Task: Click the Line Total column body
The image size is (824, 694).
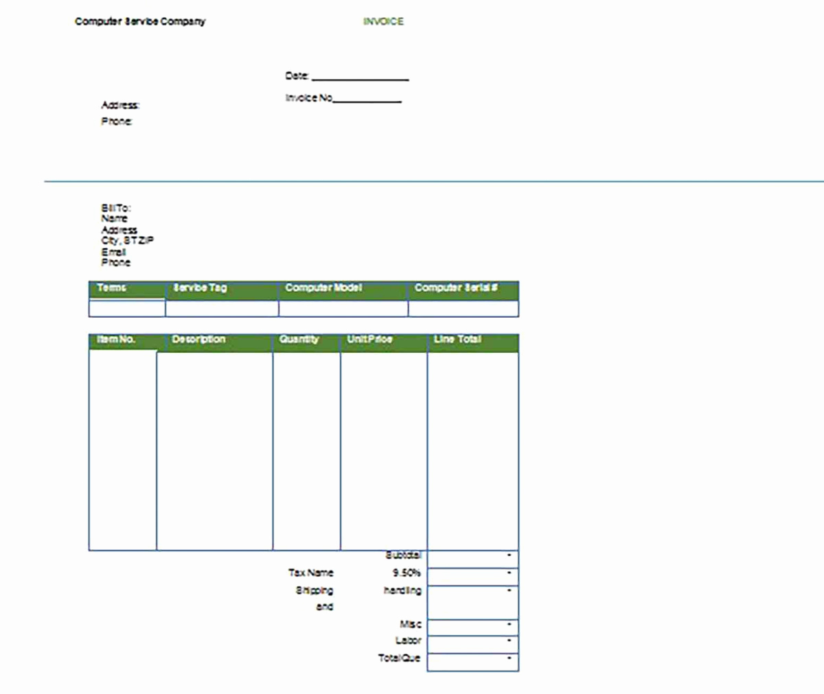Action: point(473,450)
